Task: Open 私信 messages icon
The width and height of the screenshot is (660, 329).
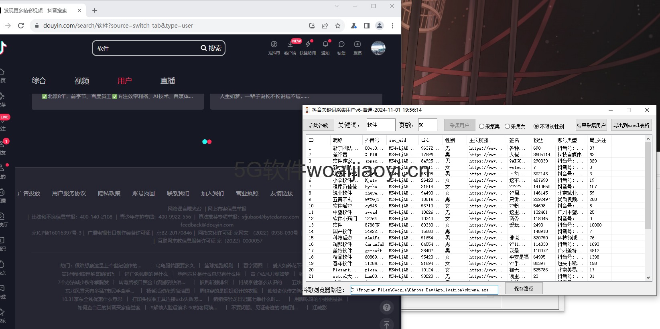Action: click(341, 48)
